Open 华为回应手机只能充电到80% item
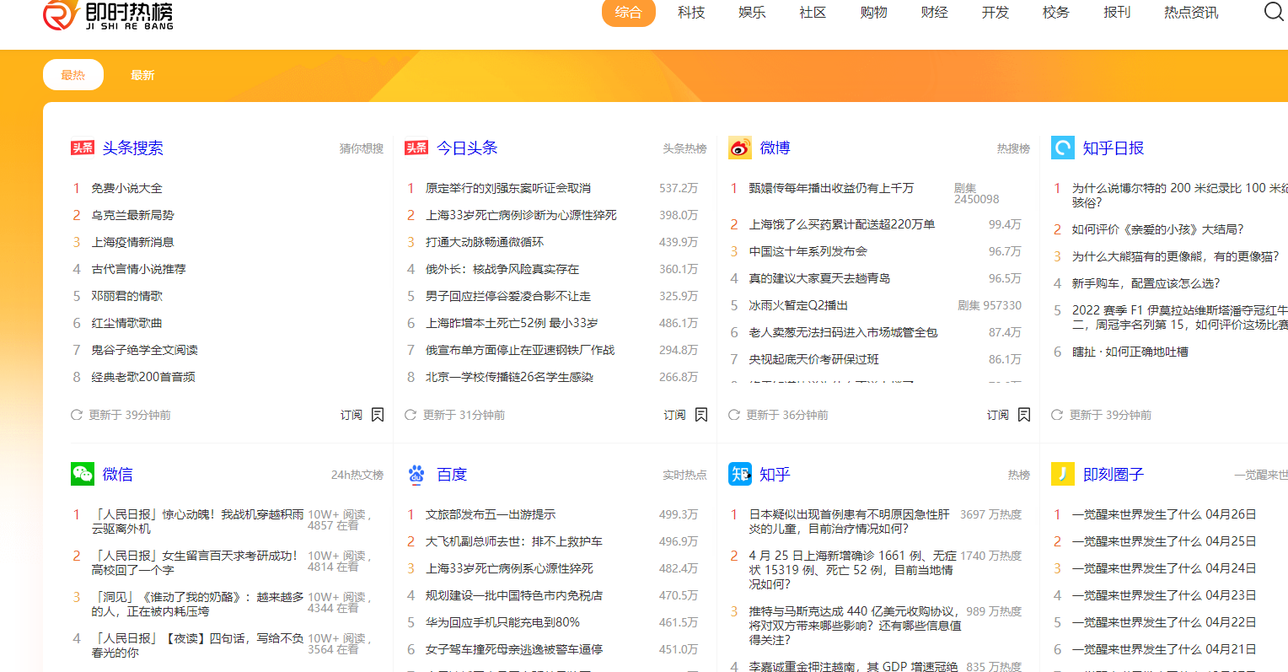This screenshot has width=1288, height=672. (502, 622)
